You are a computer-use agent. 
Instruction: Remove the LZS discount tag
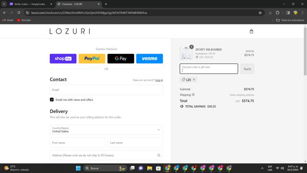194,80
